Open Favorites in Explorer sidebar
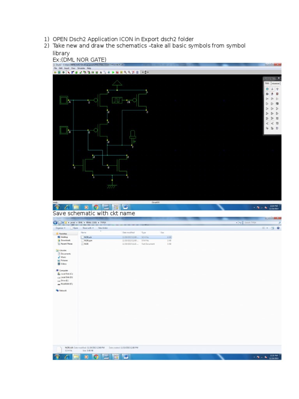 pyautogui.click(x=61, y=234)
